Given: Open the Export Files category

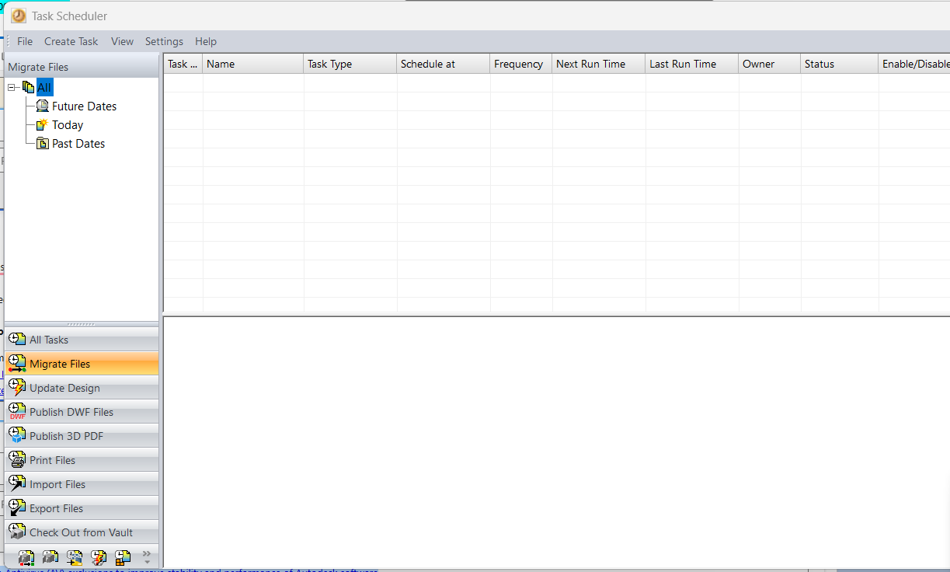Looking at the screenshot, I should coord(82,508).
